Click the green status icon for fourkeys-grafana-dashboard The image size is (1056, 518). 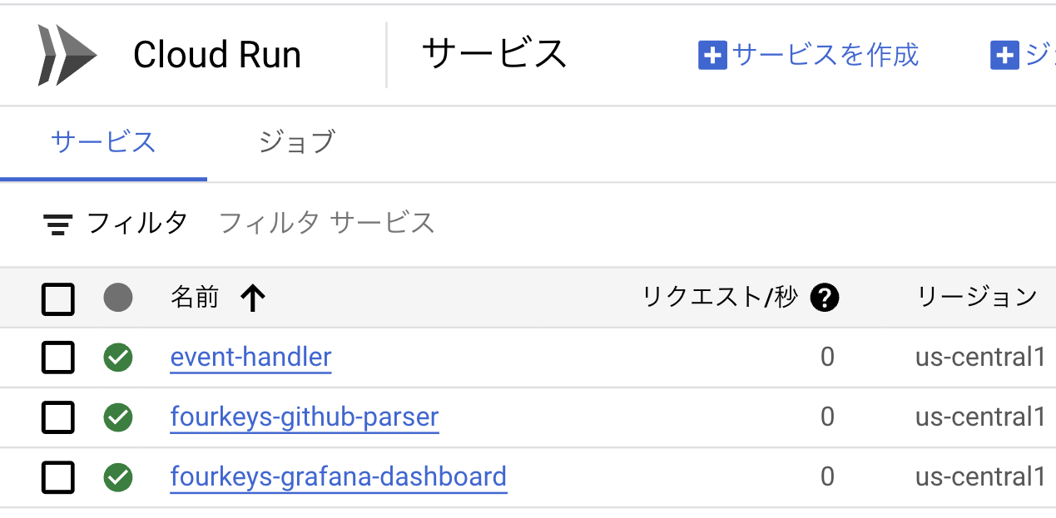click(x=117, y=476)
